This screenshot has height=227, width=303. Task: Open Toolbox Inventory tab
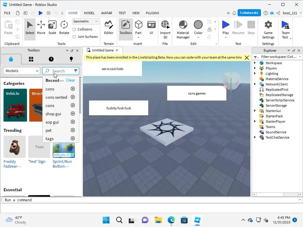pyautogui.click(x=31, y=59)
